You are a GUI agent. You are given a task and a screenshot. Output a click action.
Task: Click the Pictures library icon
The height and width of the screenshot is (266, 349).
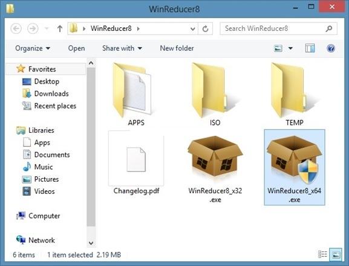tap(27, 179)
